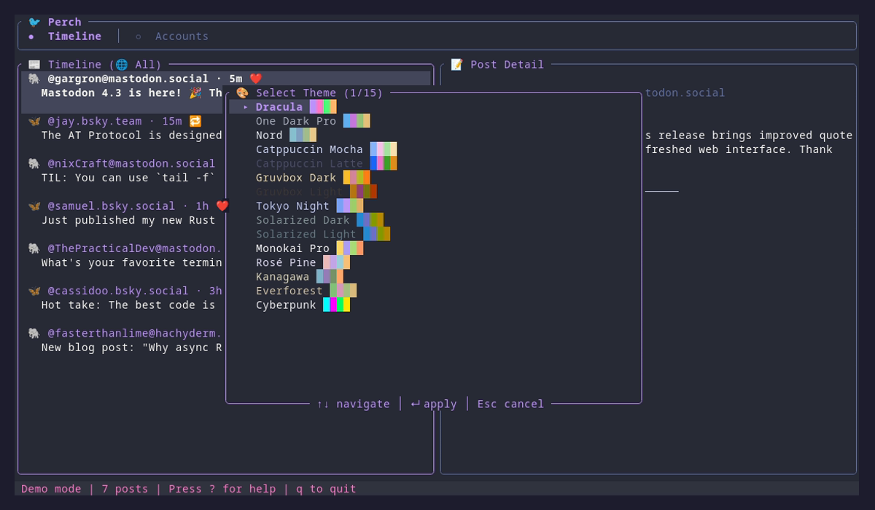Unlike samuel.bsky.social's post heart

221,205
